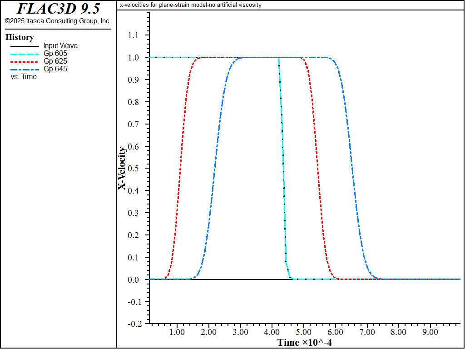Select the Gp 605 legend label
The image size is (465, 349).
click(55, 54)
